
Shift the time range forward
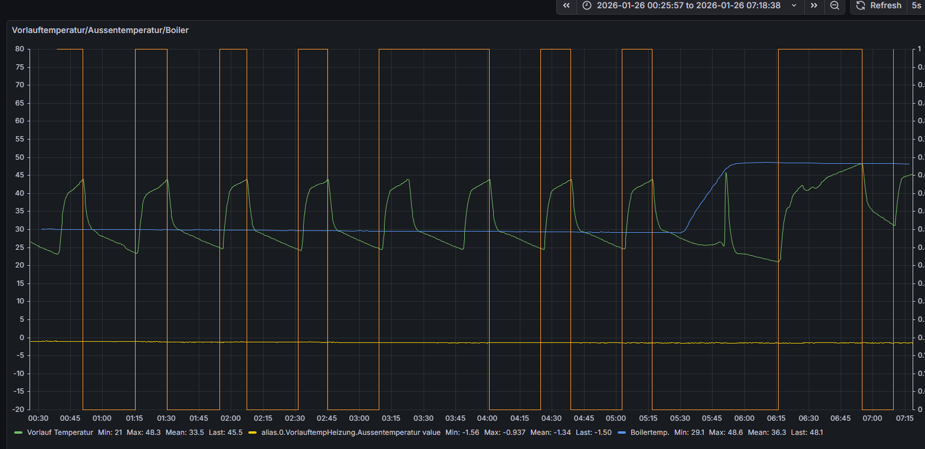click(x=814, y=5)
